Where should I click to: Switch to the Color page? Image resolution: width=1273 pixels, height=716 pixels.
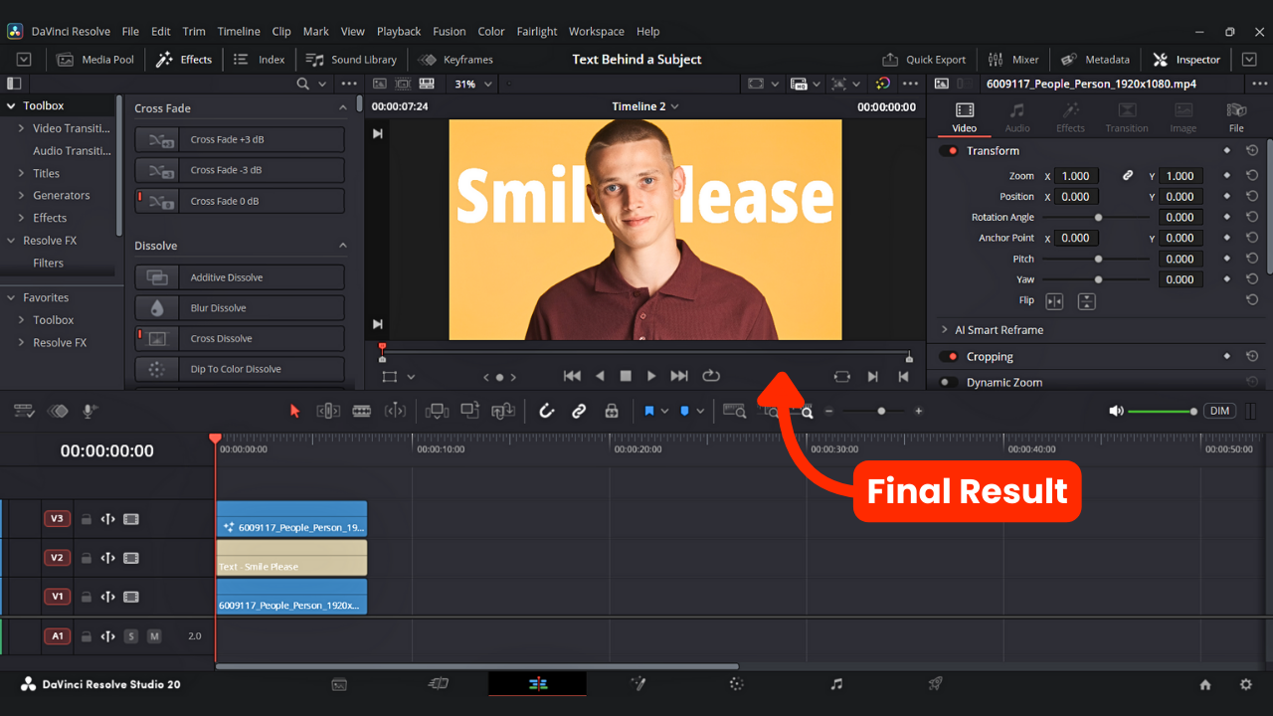point(736,685)
